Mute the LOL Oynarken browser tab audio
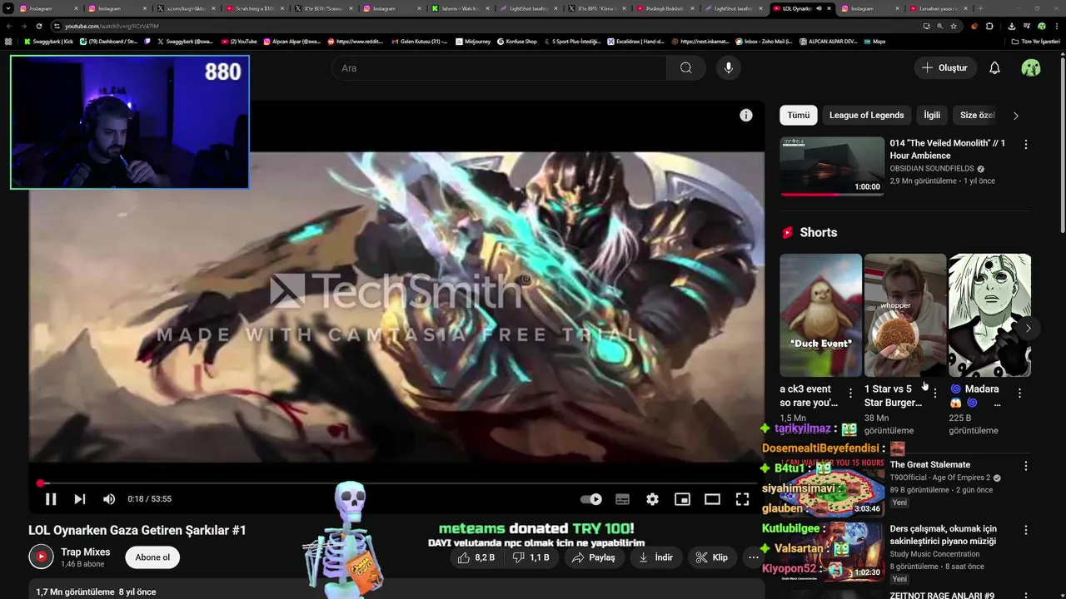 [x=819, y=8]
